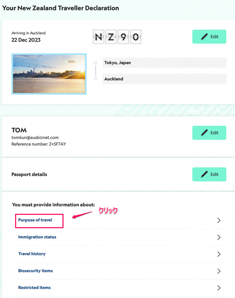The image size is (235, 298).
Task: Edit the Auckland arrival flight details
Action: (209, 37)
